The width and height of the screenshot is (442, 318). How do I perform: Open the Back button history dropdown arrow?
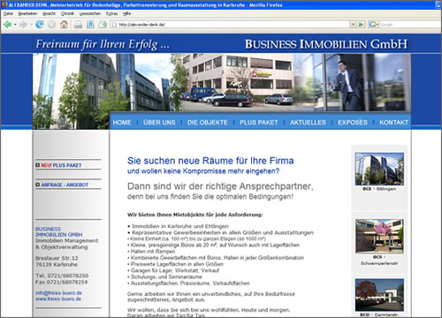click(15, 25)
